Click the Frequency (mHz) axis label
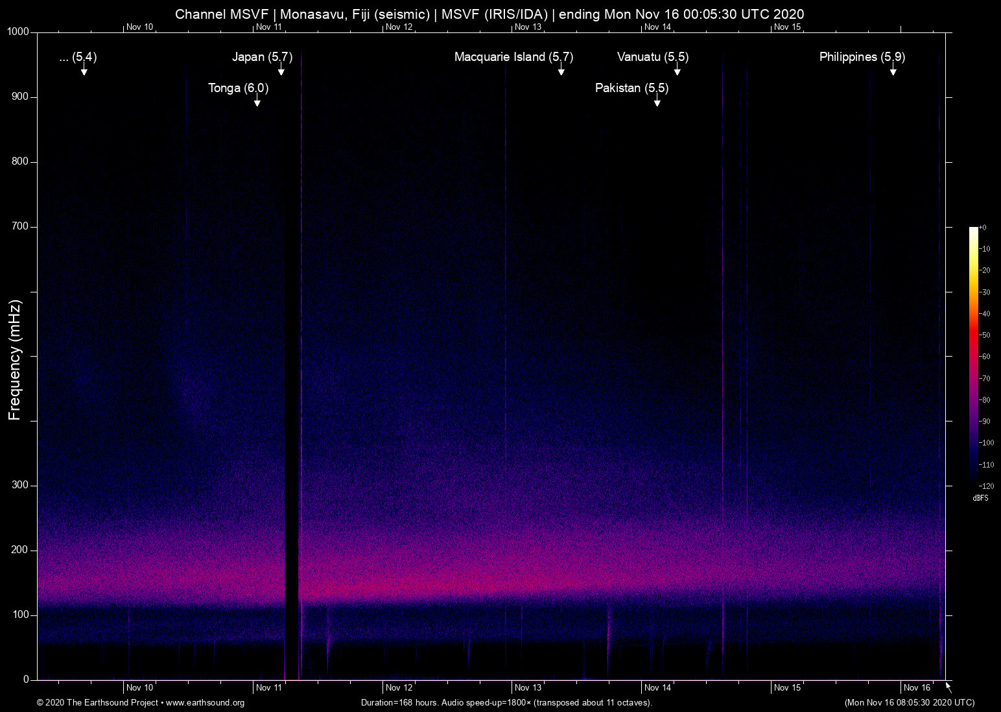The width and height of the screenshot is (1001, 712). [15, 360]
